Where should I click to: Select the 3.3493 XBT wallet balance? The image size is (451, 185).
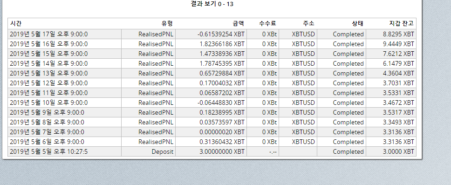tap(391, 122)
